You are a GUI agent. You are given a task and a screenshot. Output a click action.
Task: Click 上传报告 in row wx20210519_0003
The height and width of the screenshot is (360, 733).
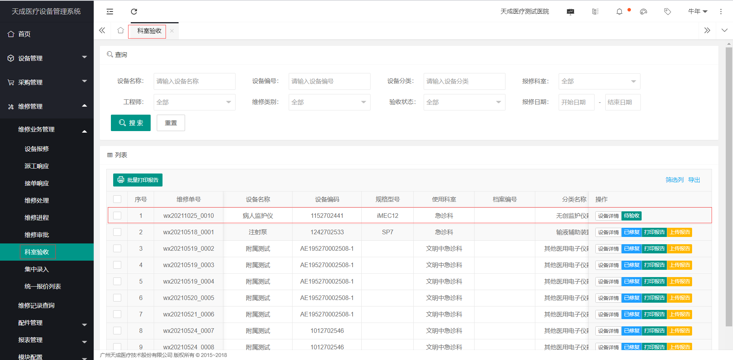[679, 265]
